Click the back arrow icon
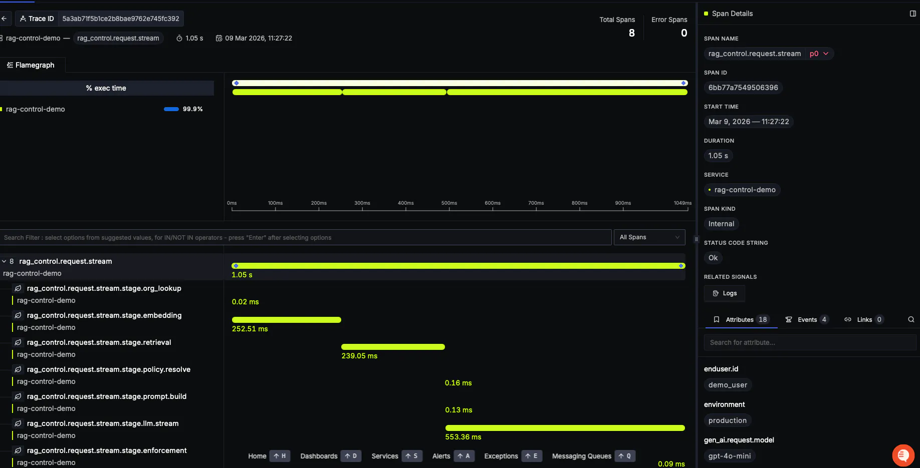 (x=4, y=19)
